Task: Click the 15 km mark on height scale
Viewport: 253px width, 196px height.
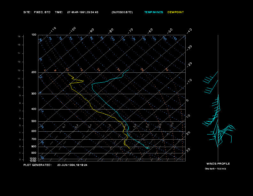Action: coord(19,45)
